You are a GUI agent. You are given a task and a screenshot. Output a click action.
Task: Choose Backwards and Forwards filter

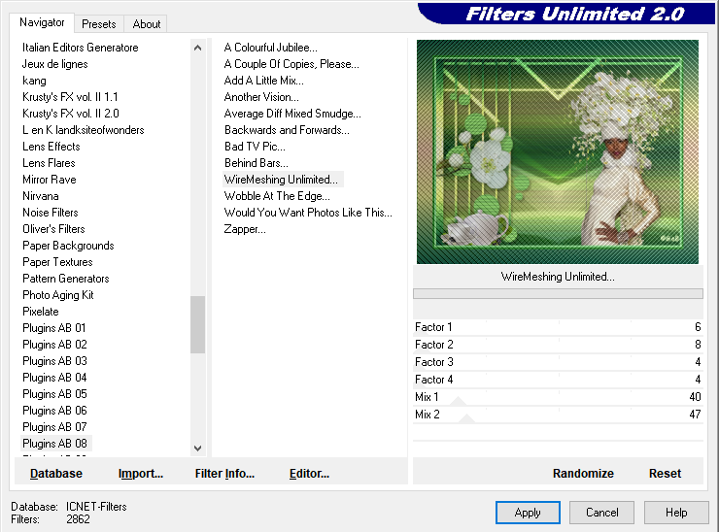click(x=287, y=130)
